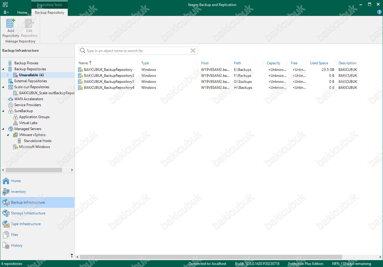Click the Add Repository icon
The height and width of the screenshot is (267, 383).
click(10, 23)
